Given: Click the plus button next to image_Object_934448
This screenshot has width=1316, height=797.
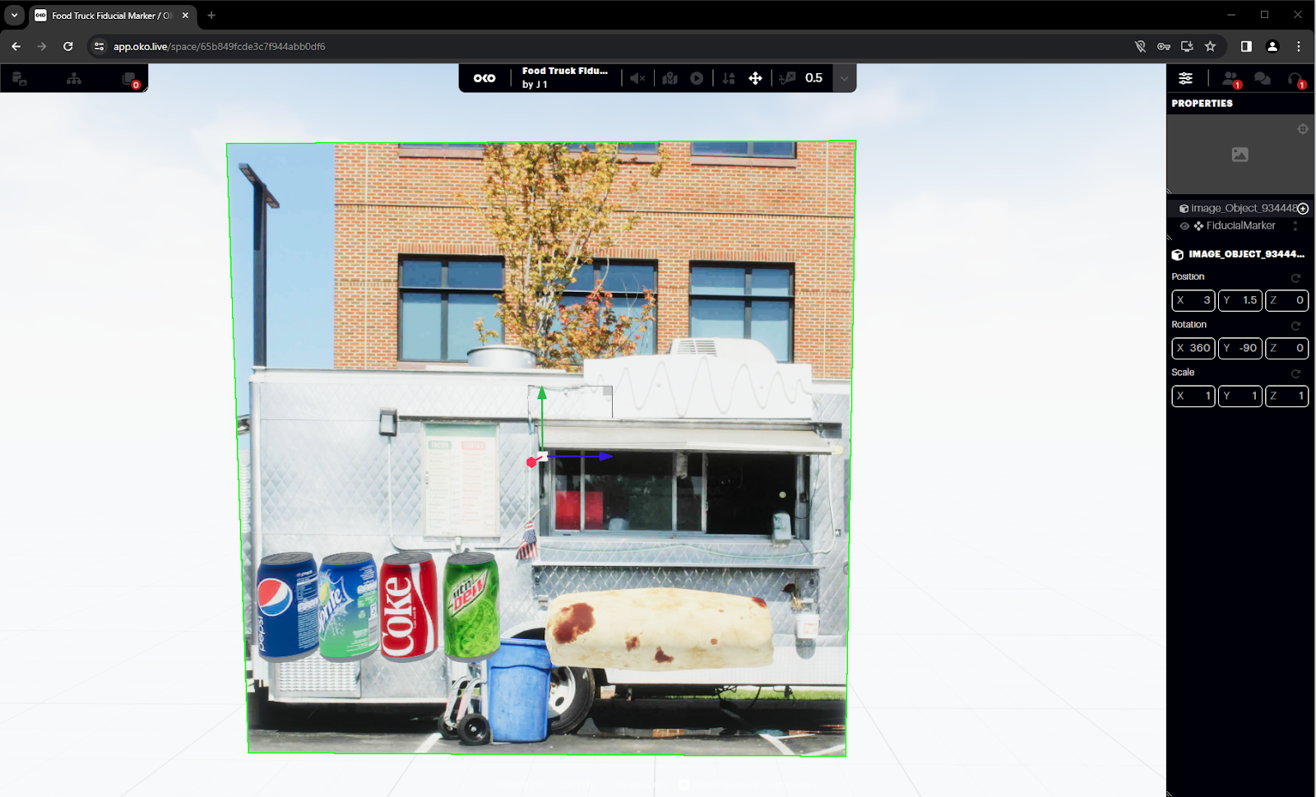Looking at the screenshot, I should point(1302,208).
